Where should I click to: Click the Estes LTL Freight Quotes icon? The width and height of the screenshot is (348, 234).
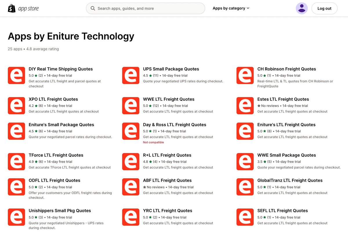pyautogui.click(x=245, y=106)
